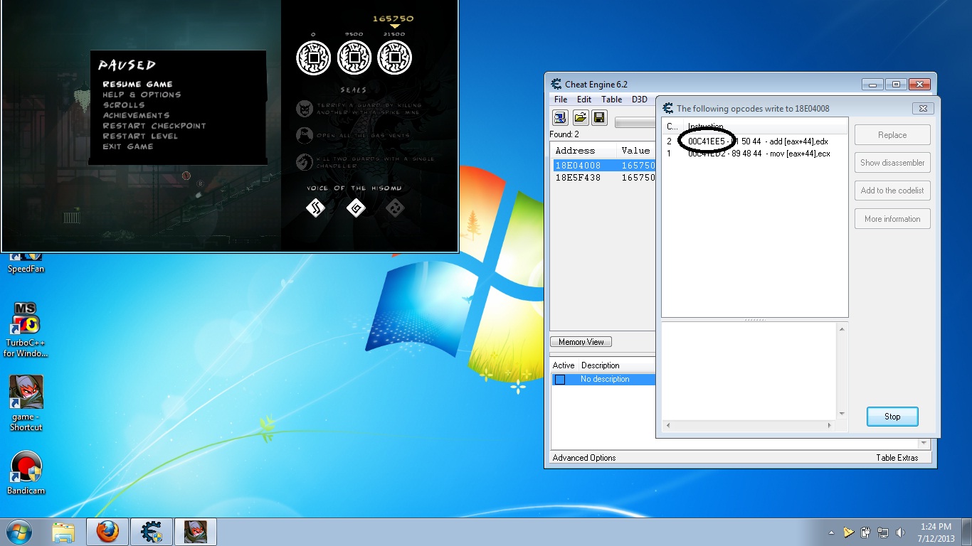Select address row 18E04008

pos(578,165)
